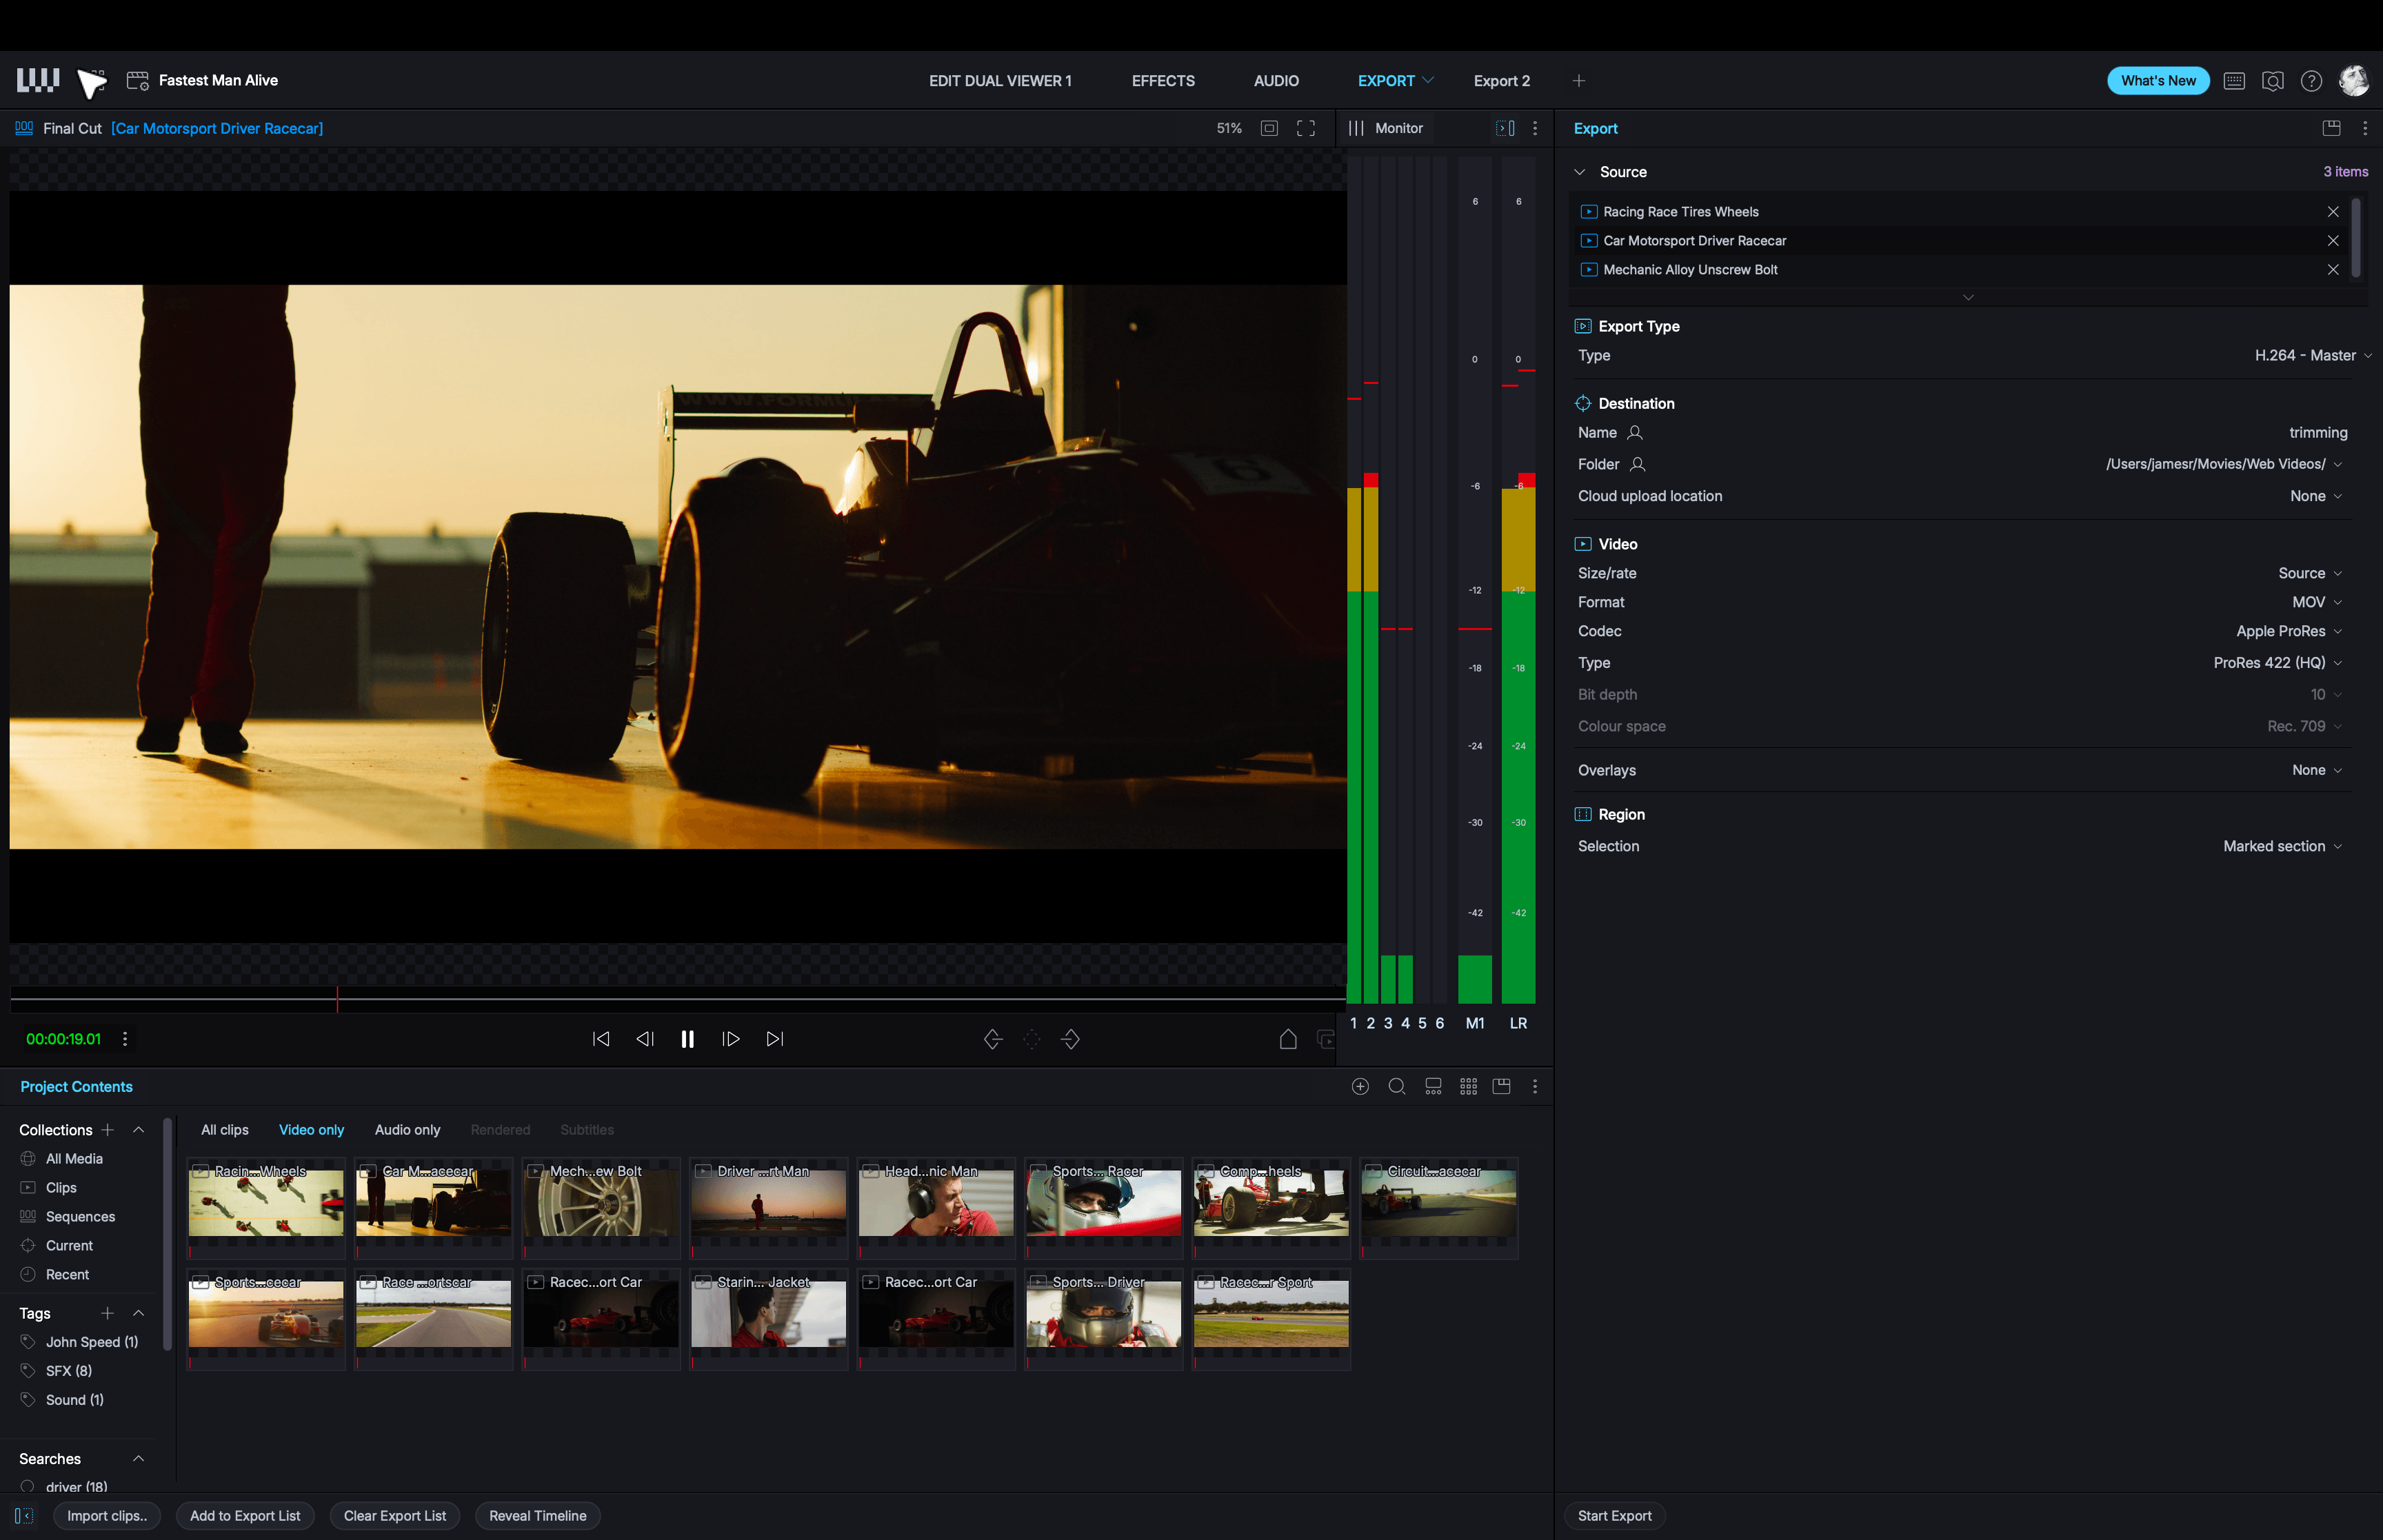Click Add to Export List
Image resolution: width=2383 pixels, height=1540 pixels.
(x=245, y=1516)
